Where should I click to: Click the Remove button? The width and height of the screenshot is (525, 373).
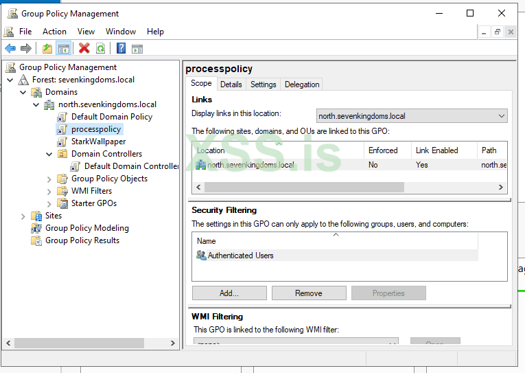point(308,293)
